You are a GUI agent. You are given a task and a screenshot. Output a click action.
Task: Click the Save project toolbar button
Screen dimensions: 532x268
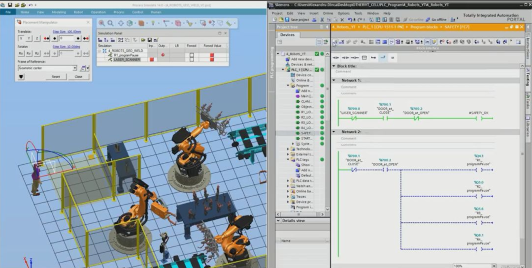294,20
